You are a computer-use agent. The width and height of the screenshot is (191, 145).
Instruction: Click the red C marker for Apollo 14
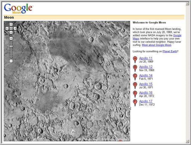tap(135, 77)
